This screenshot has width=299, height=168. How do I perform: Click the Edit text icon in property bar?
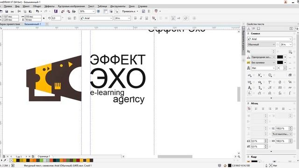point(179,18)
